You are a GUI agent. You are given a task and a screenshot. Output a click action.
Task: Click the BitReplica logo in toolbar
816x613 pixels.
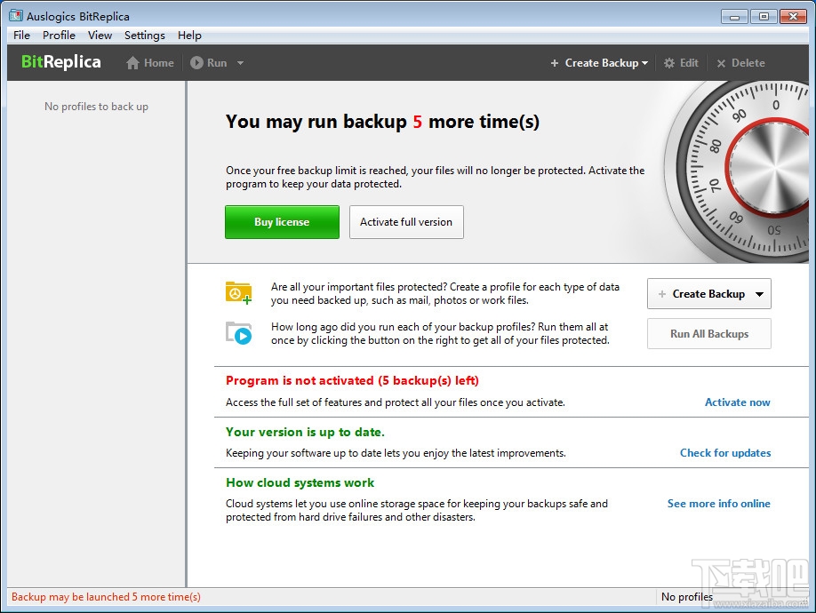tap(60, 62)
